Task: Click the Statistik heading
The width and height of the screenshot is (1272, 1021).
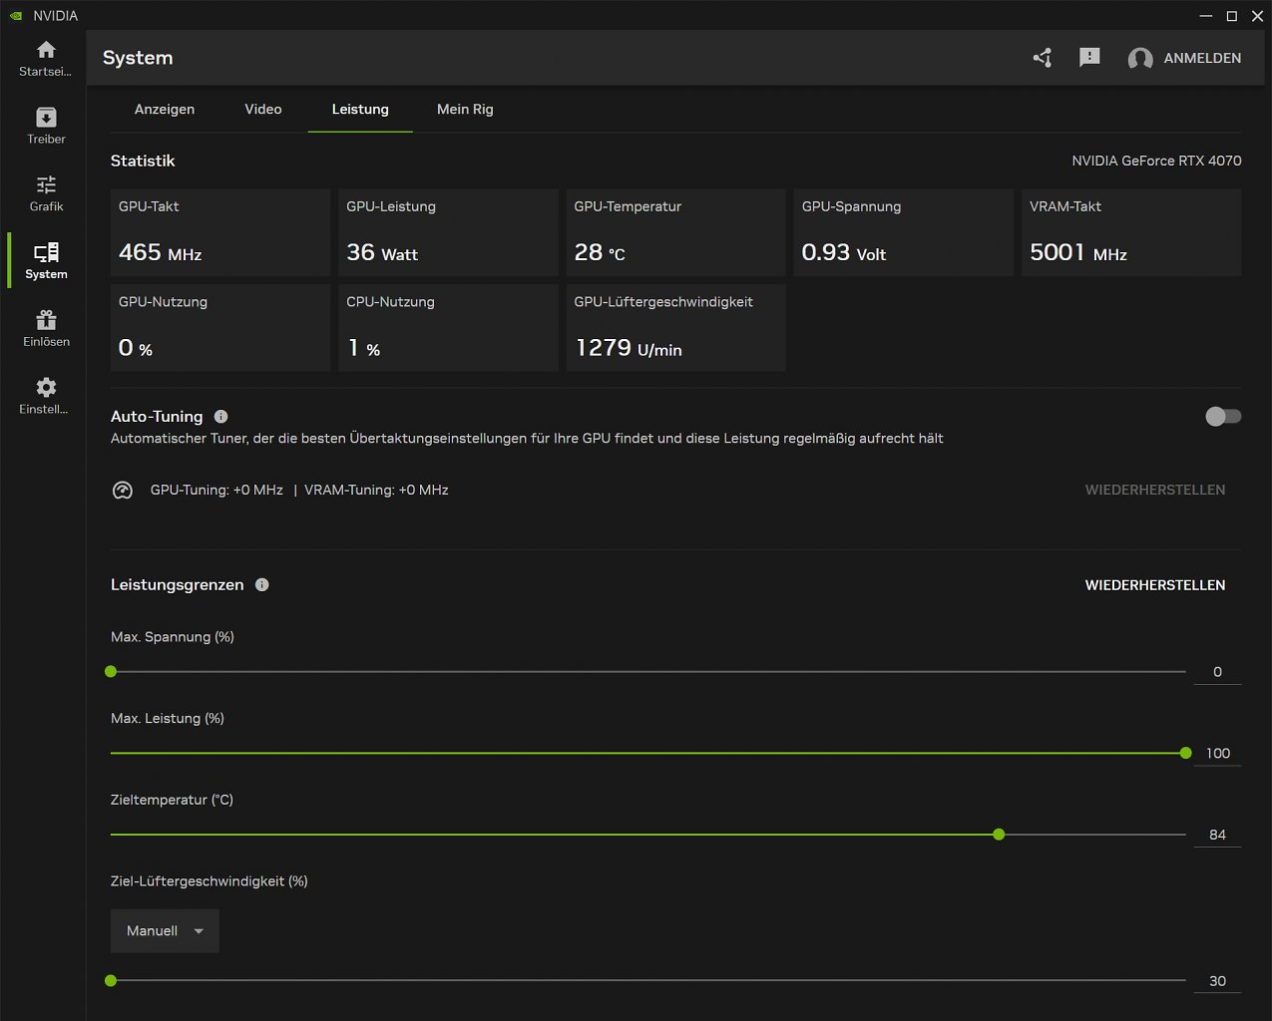Action: pyautogui.click(x=143, y=161)
